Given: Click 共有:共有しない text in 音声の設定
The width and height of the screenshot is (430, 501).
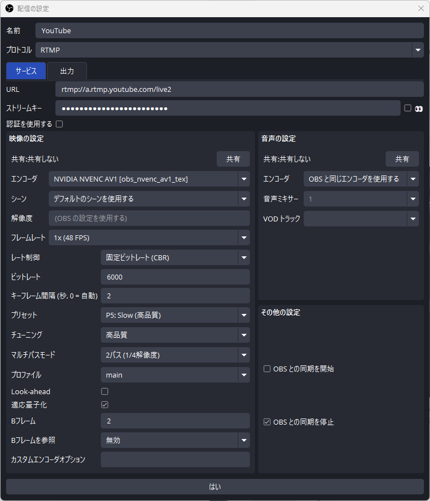Looking at the screenshot, I should [287, 159].
